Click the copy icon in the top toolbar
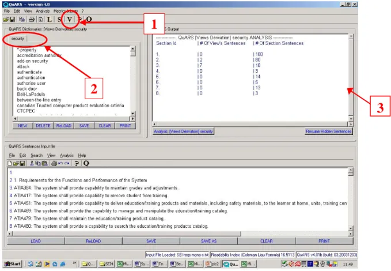 tap(22, 19)
